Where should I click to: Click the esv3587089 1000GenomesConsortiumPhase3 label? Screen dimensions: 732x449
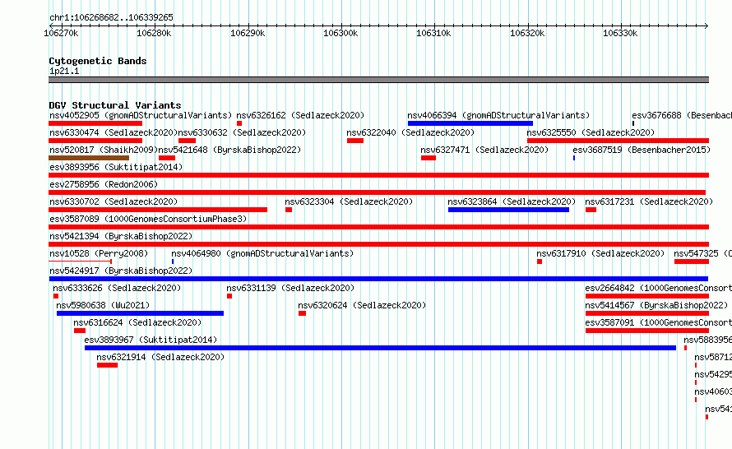148,219
